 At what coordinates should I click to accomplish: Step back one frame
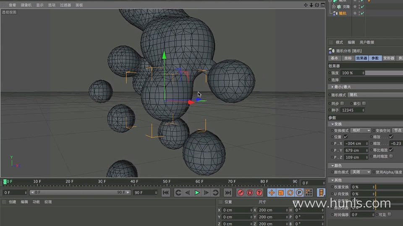188,193
